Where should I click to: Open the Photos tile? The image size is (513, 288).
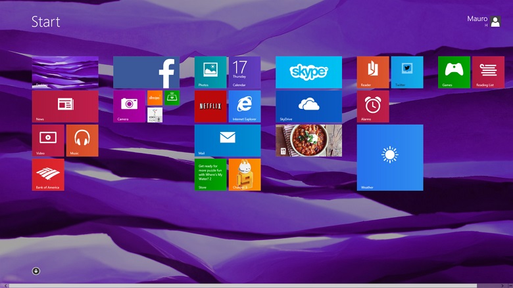(210, 72)
